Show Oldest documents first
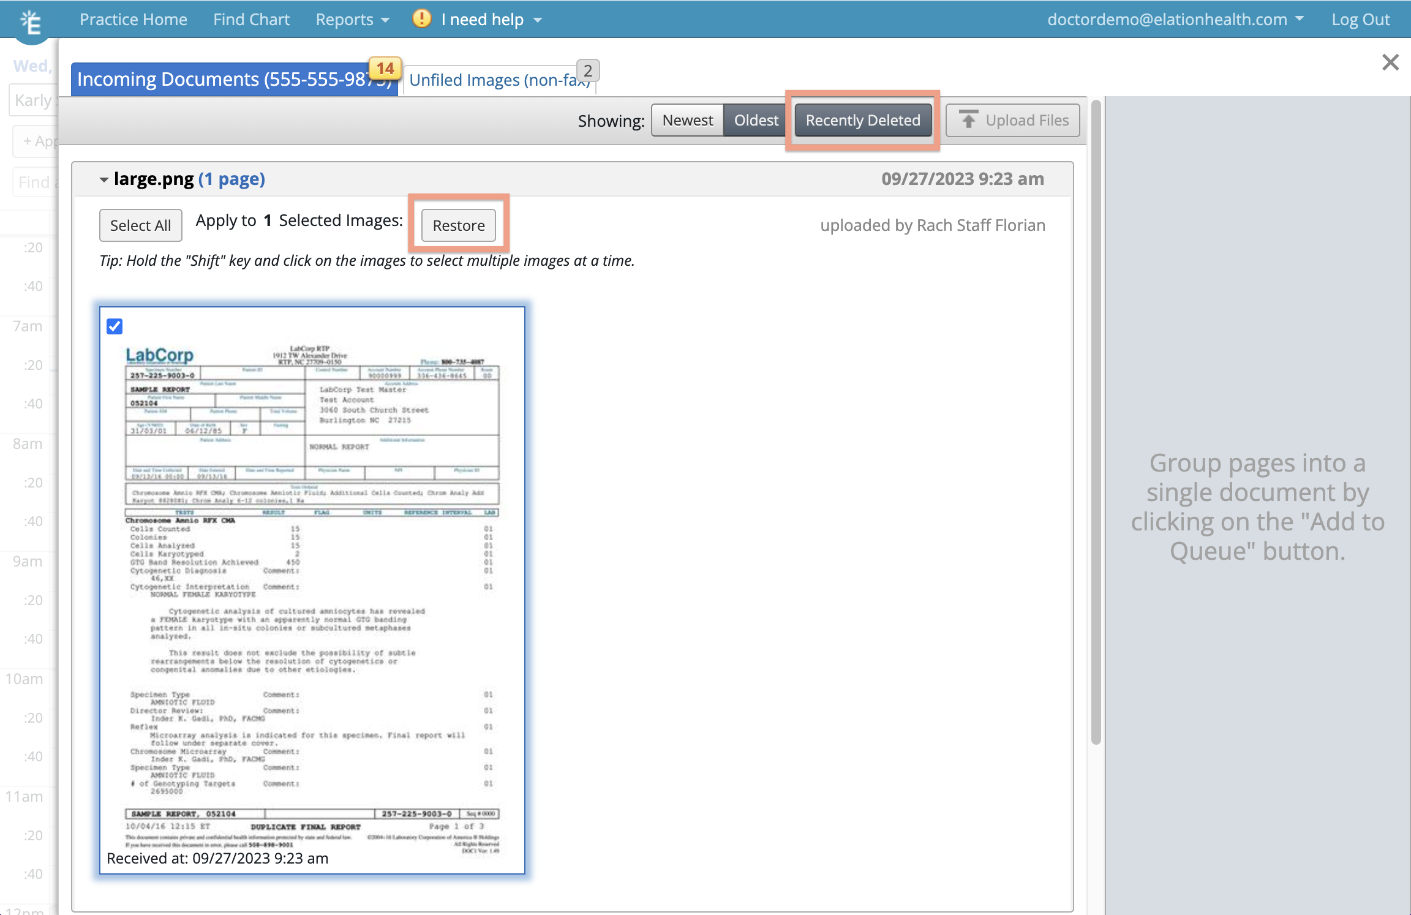1411x915 pixels. pos(756,120)
